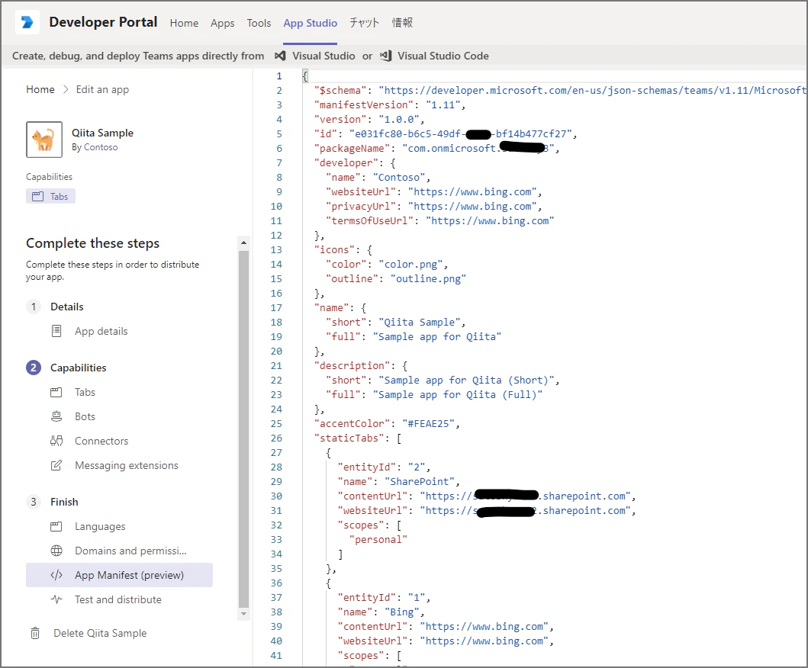Click the Test and distribute pulse icon
This screenshot has width=808, height=668.
(x=56, y=599)
